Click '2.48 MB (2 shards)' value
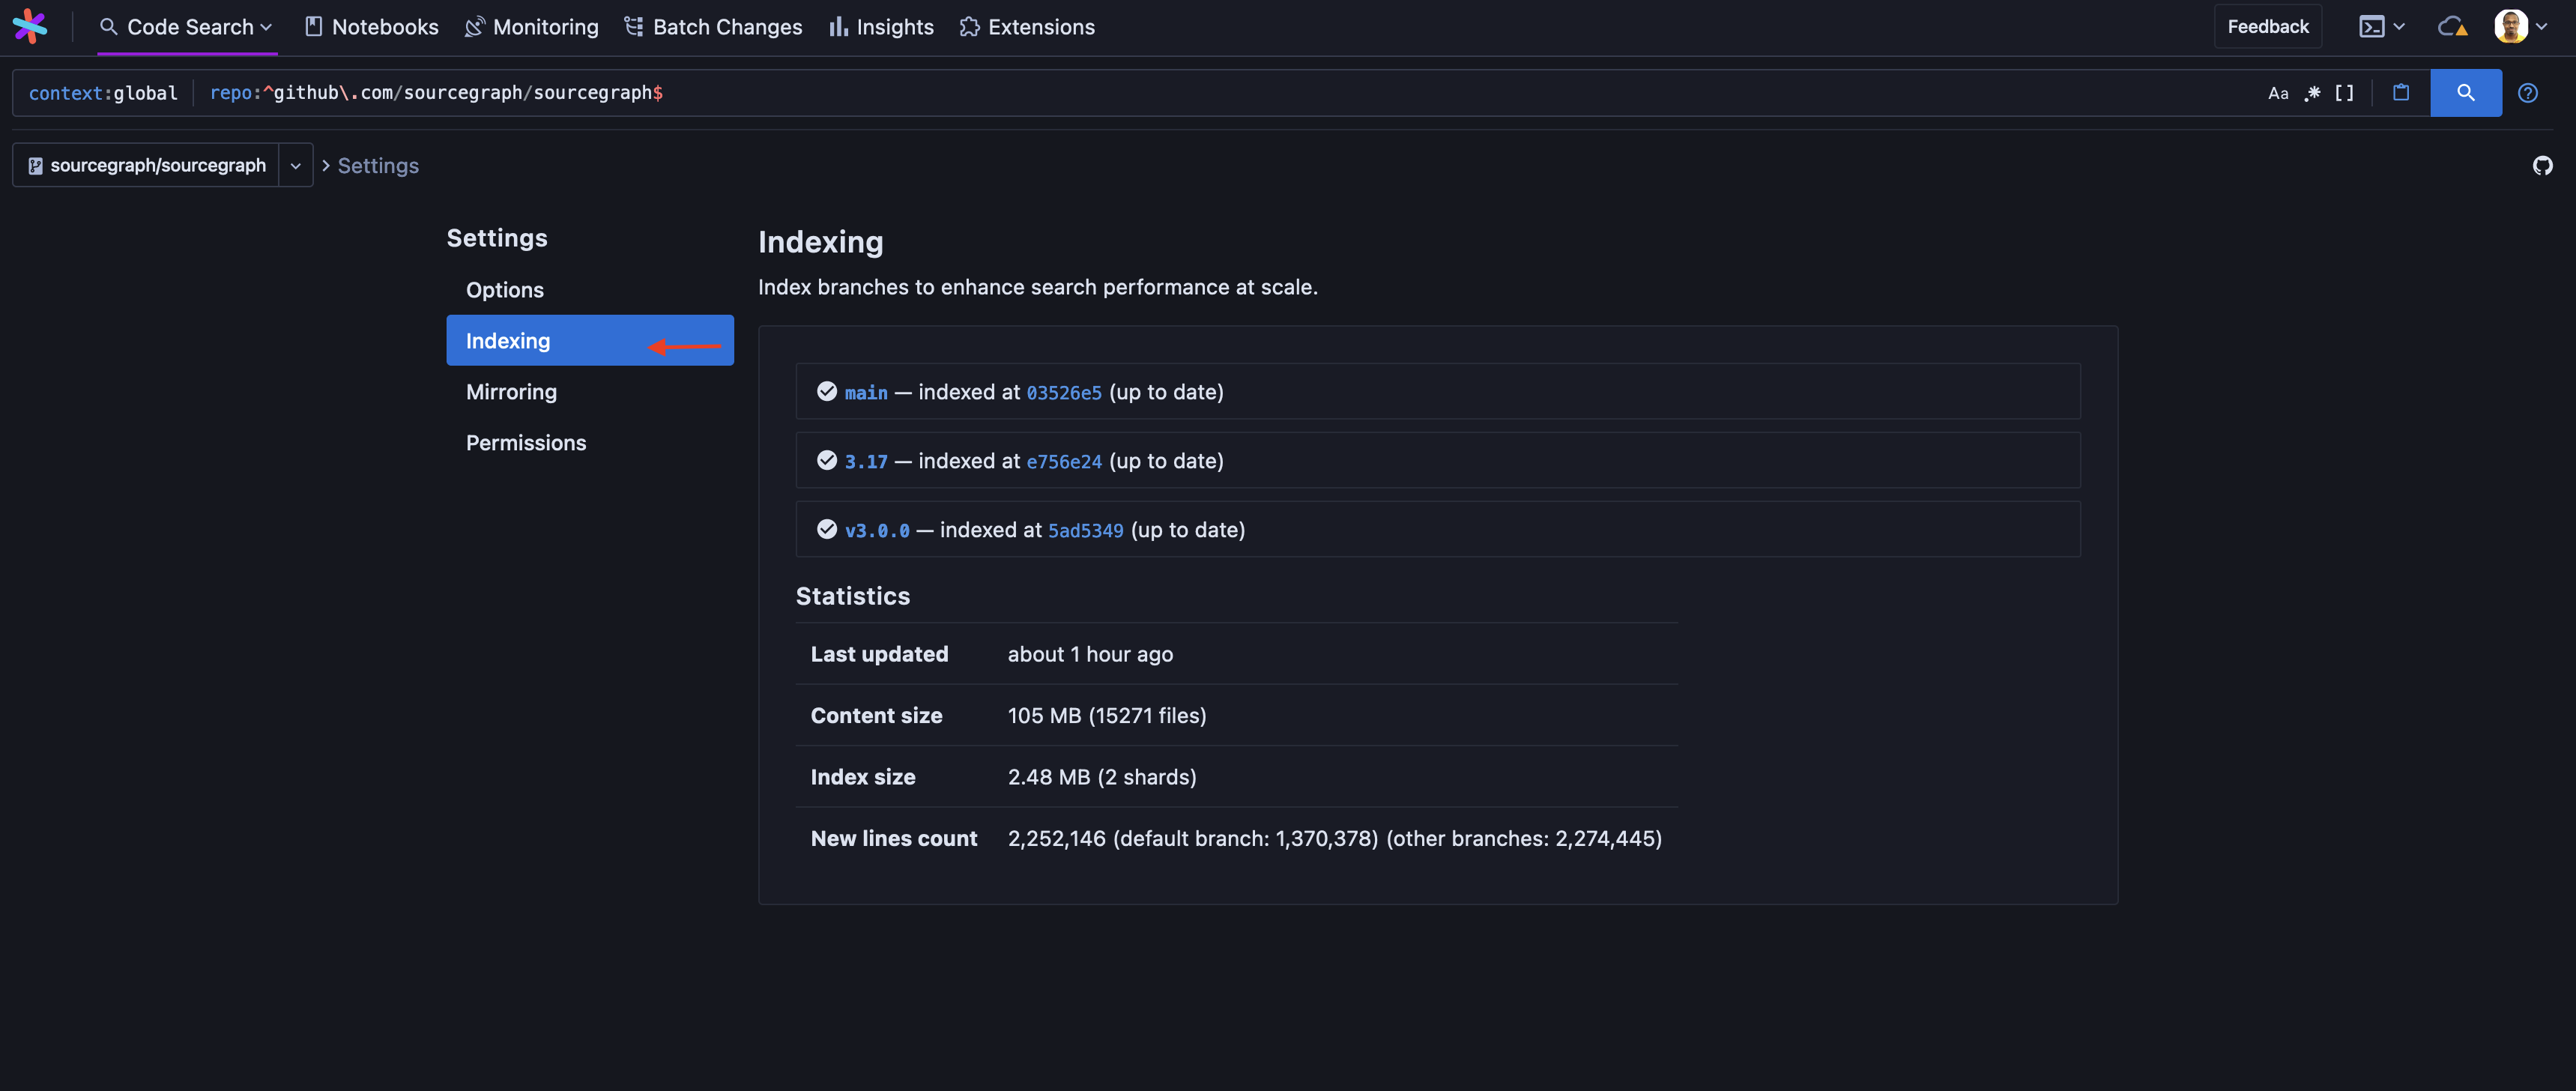2576x1091 pixels. pos(1102,777)
